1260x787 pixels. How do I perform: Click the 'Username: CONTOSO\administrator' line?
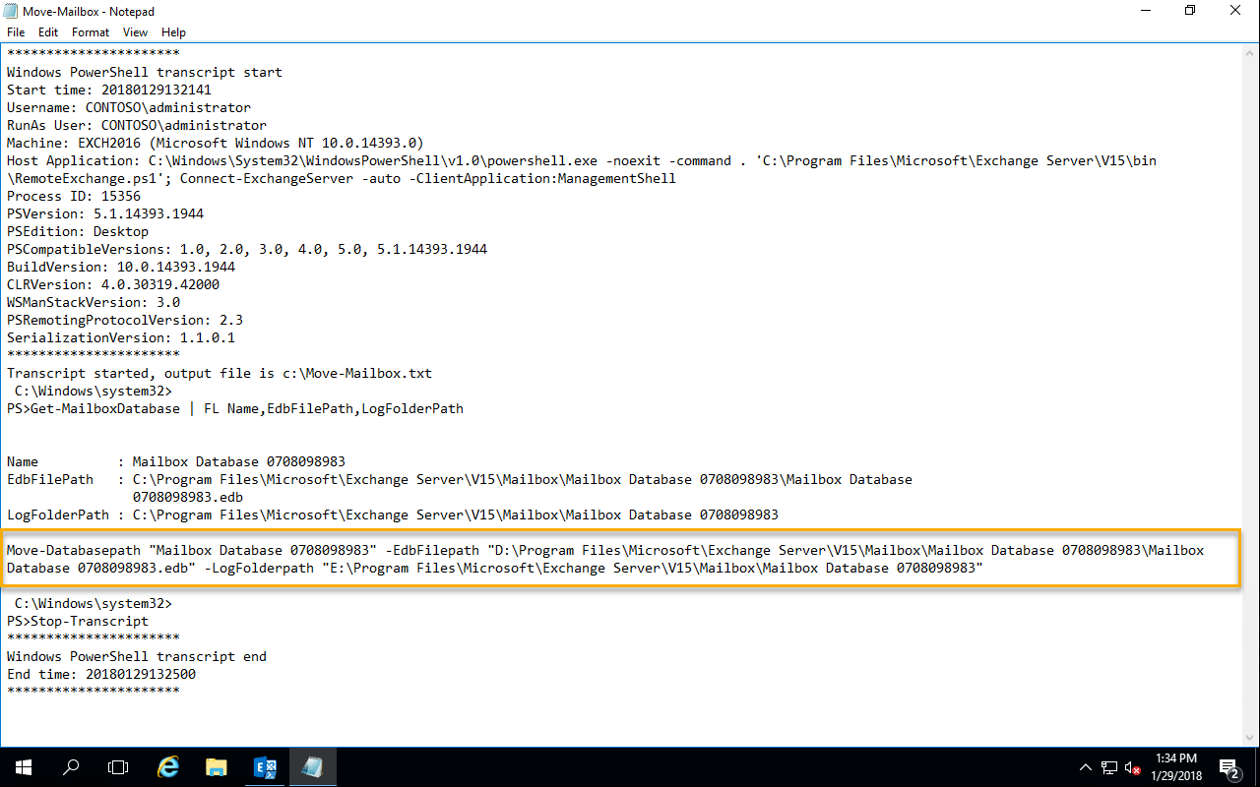pyautogui.click(x=129, y=107)
